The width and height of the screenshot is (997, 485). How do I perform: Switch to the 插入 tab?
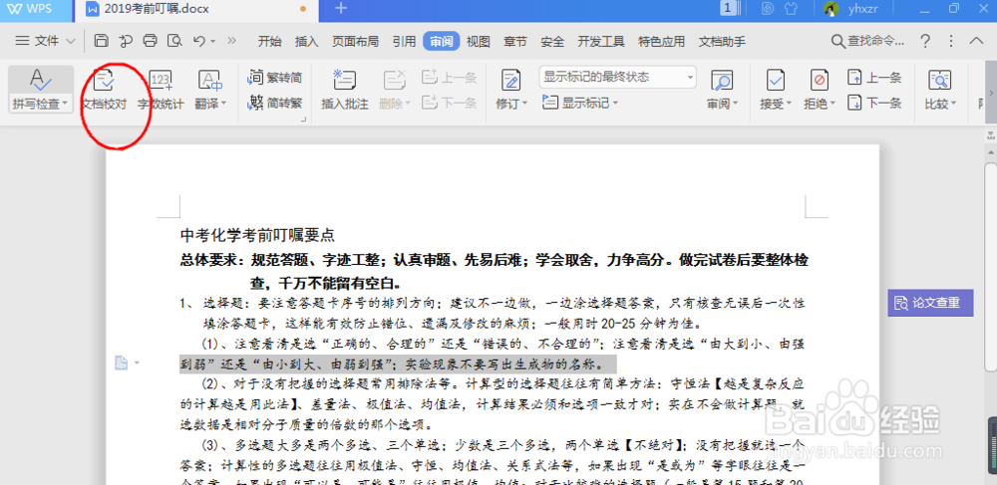306,42
